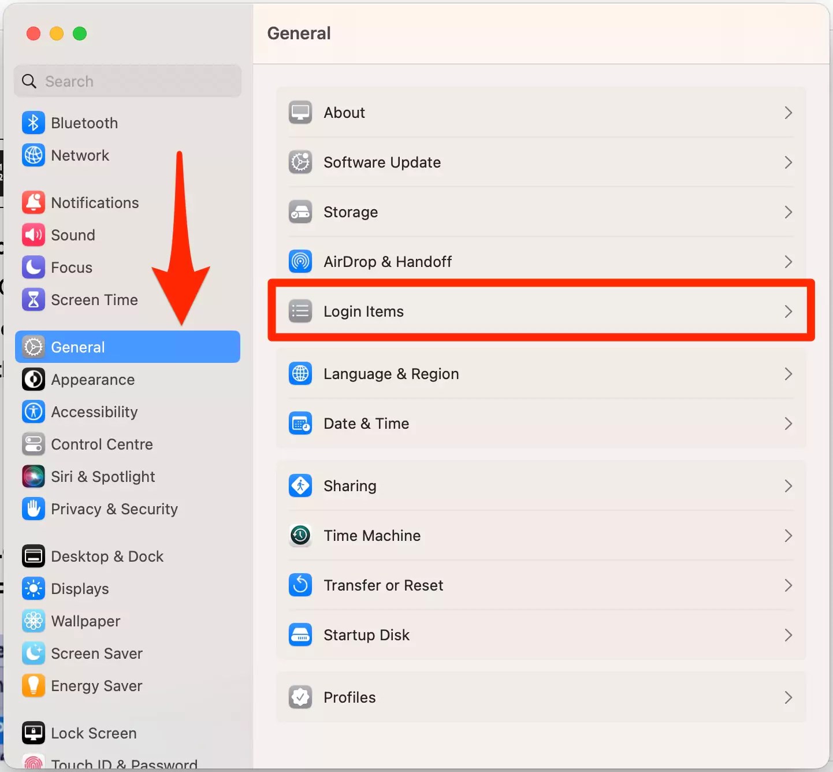Click the Bluetooth icon in the sidebar

click(x=33, y=123)
